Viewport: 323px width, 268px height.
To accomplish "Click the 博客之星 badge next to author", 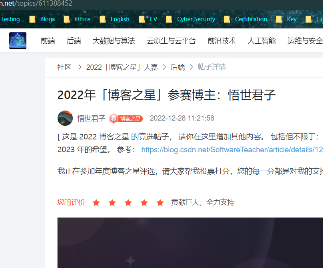I will (x=126, y=119).
